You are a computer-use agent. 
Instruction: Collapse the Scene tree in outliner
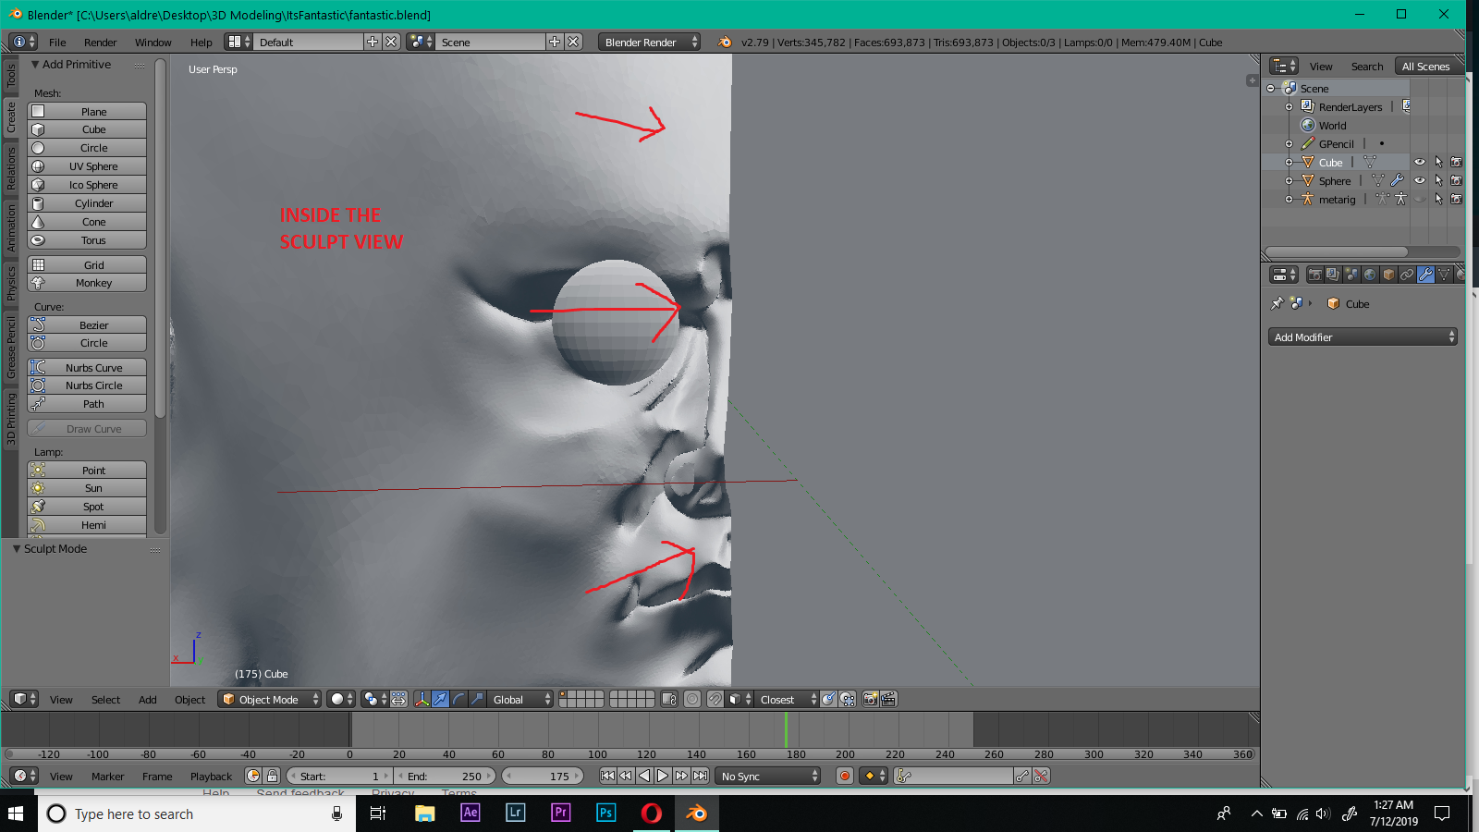[1271, 89]
